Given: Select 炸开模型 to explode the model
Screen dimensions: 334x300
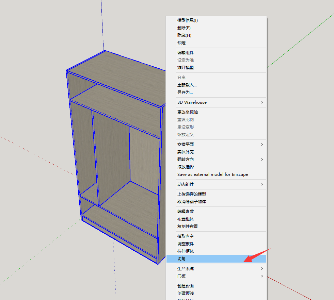Looking at the screenshot, I should coord(186,68).
